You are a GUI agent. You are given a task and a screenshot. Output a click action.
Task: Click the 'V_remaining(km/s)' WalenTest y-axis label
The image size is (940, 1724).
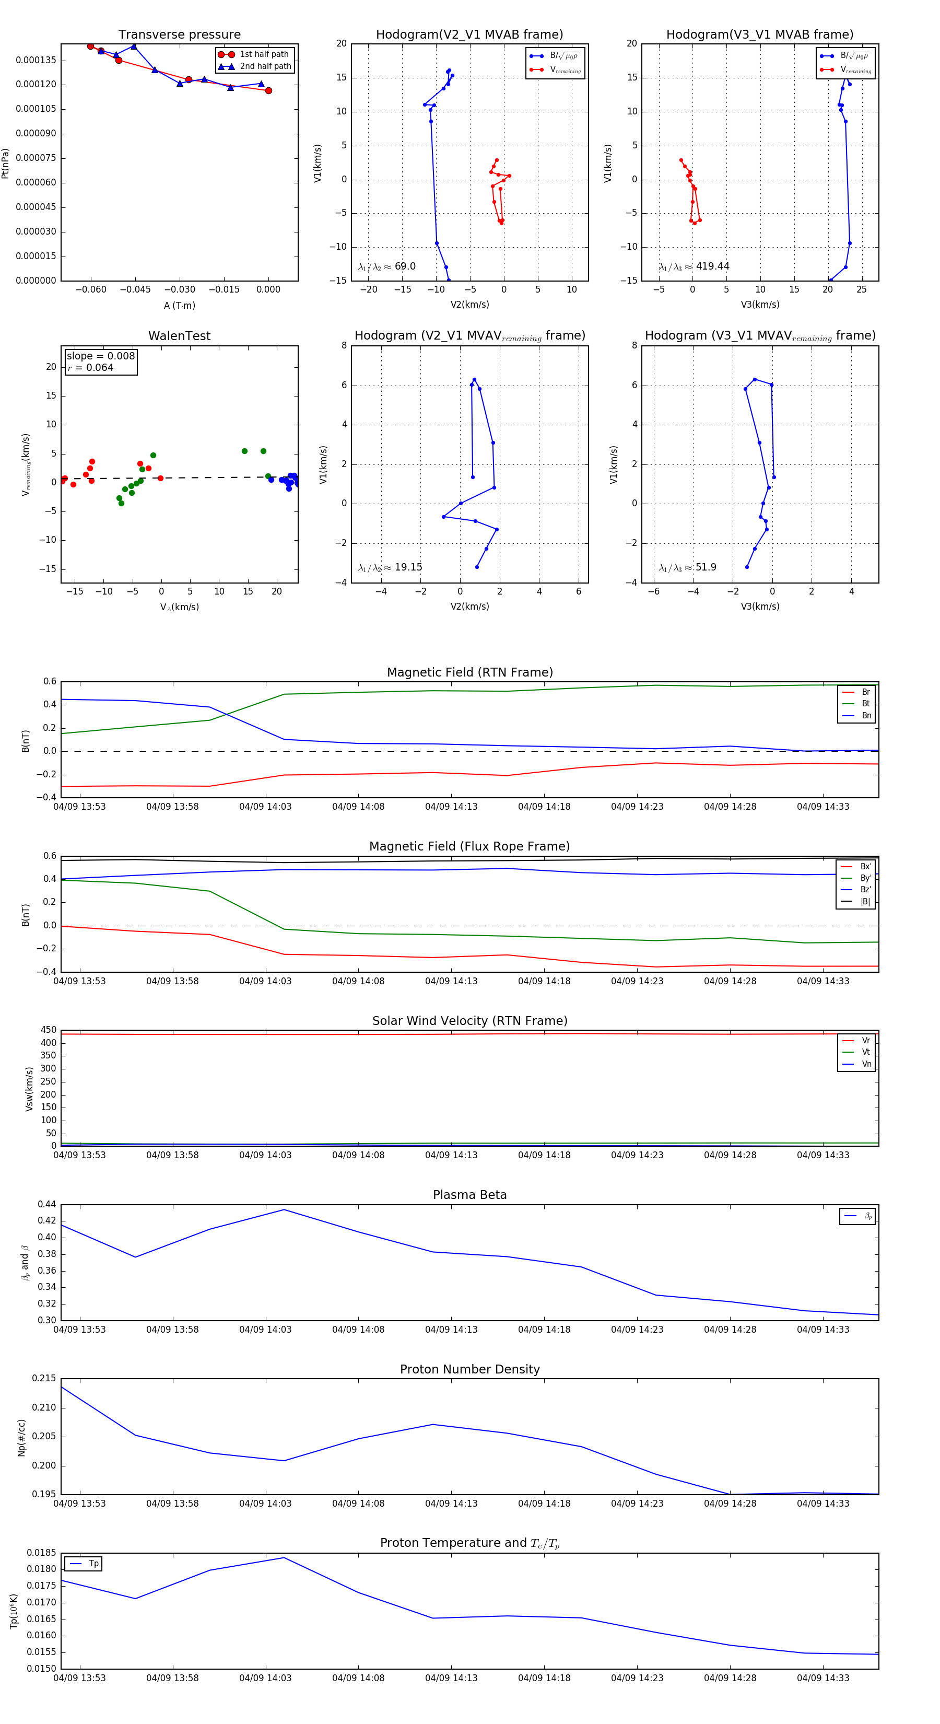[x=26, y=464]
